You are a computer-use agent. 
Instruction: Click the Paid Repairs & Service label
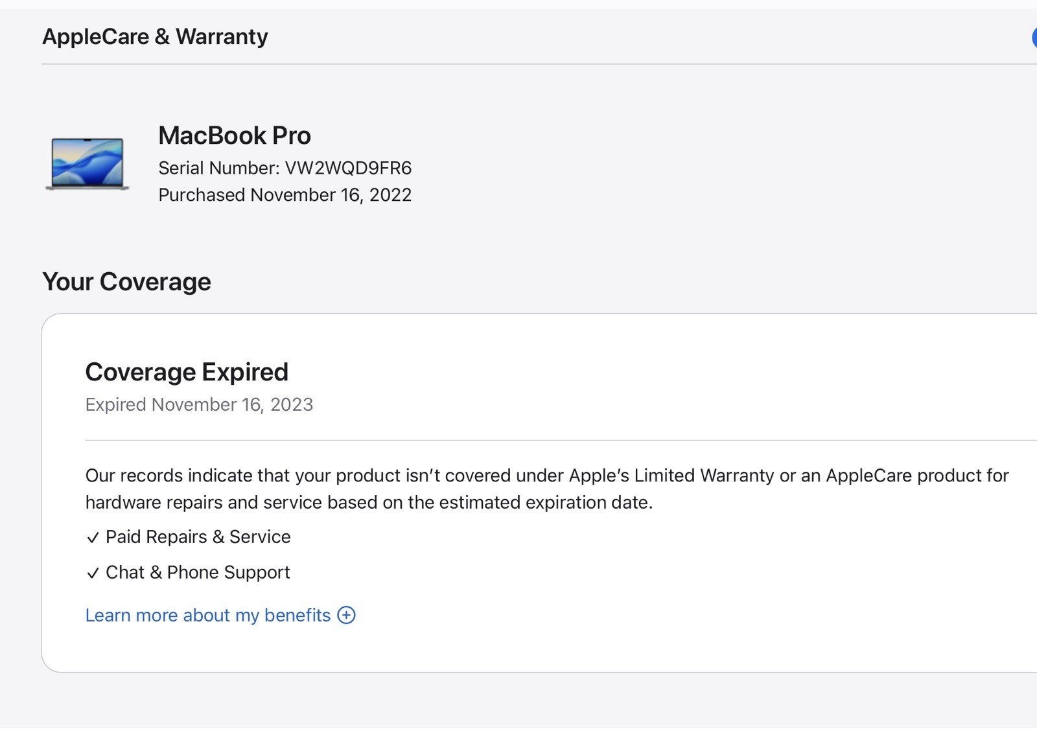point(198,537)
